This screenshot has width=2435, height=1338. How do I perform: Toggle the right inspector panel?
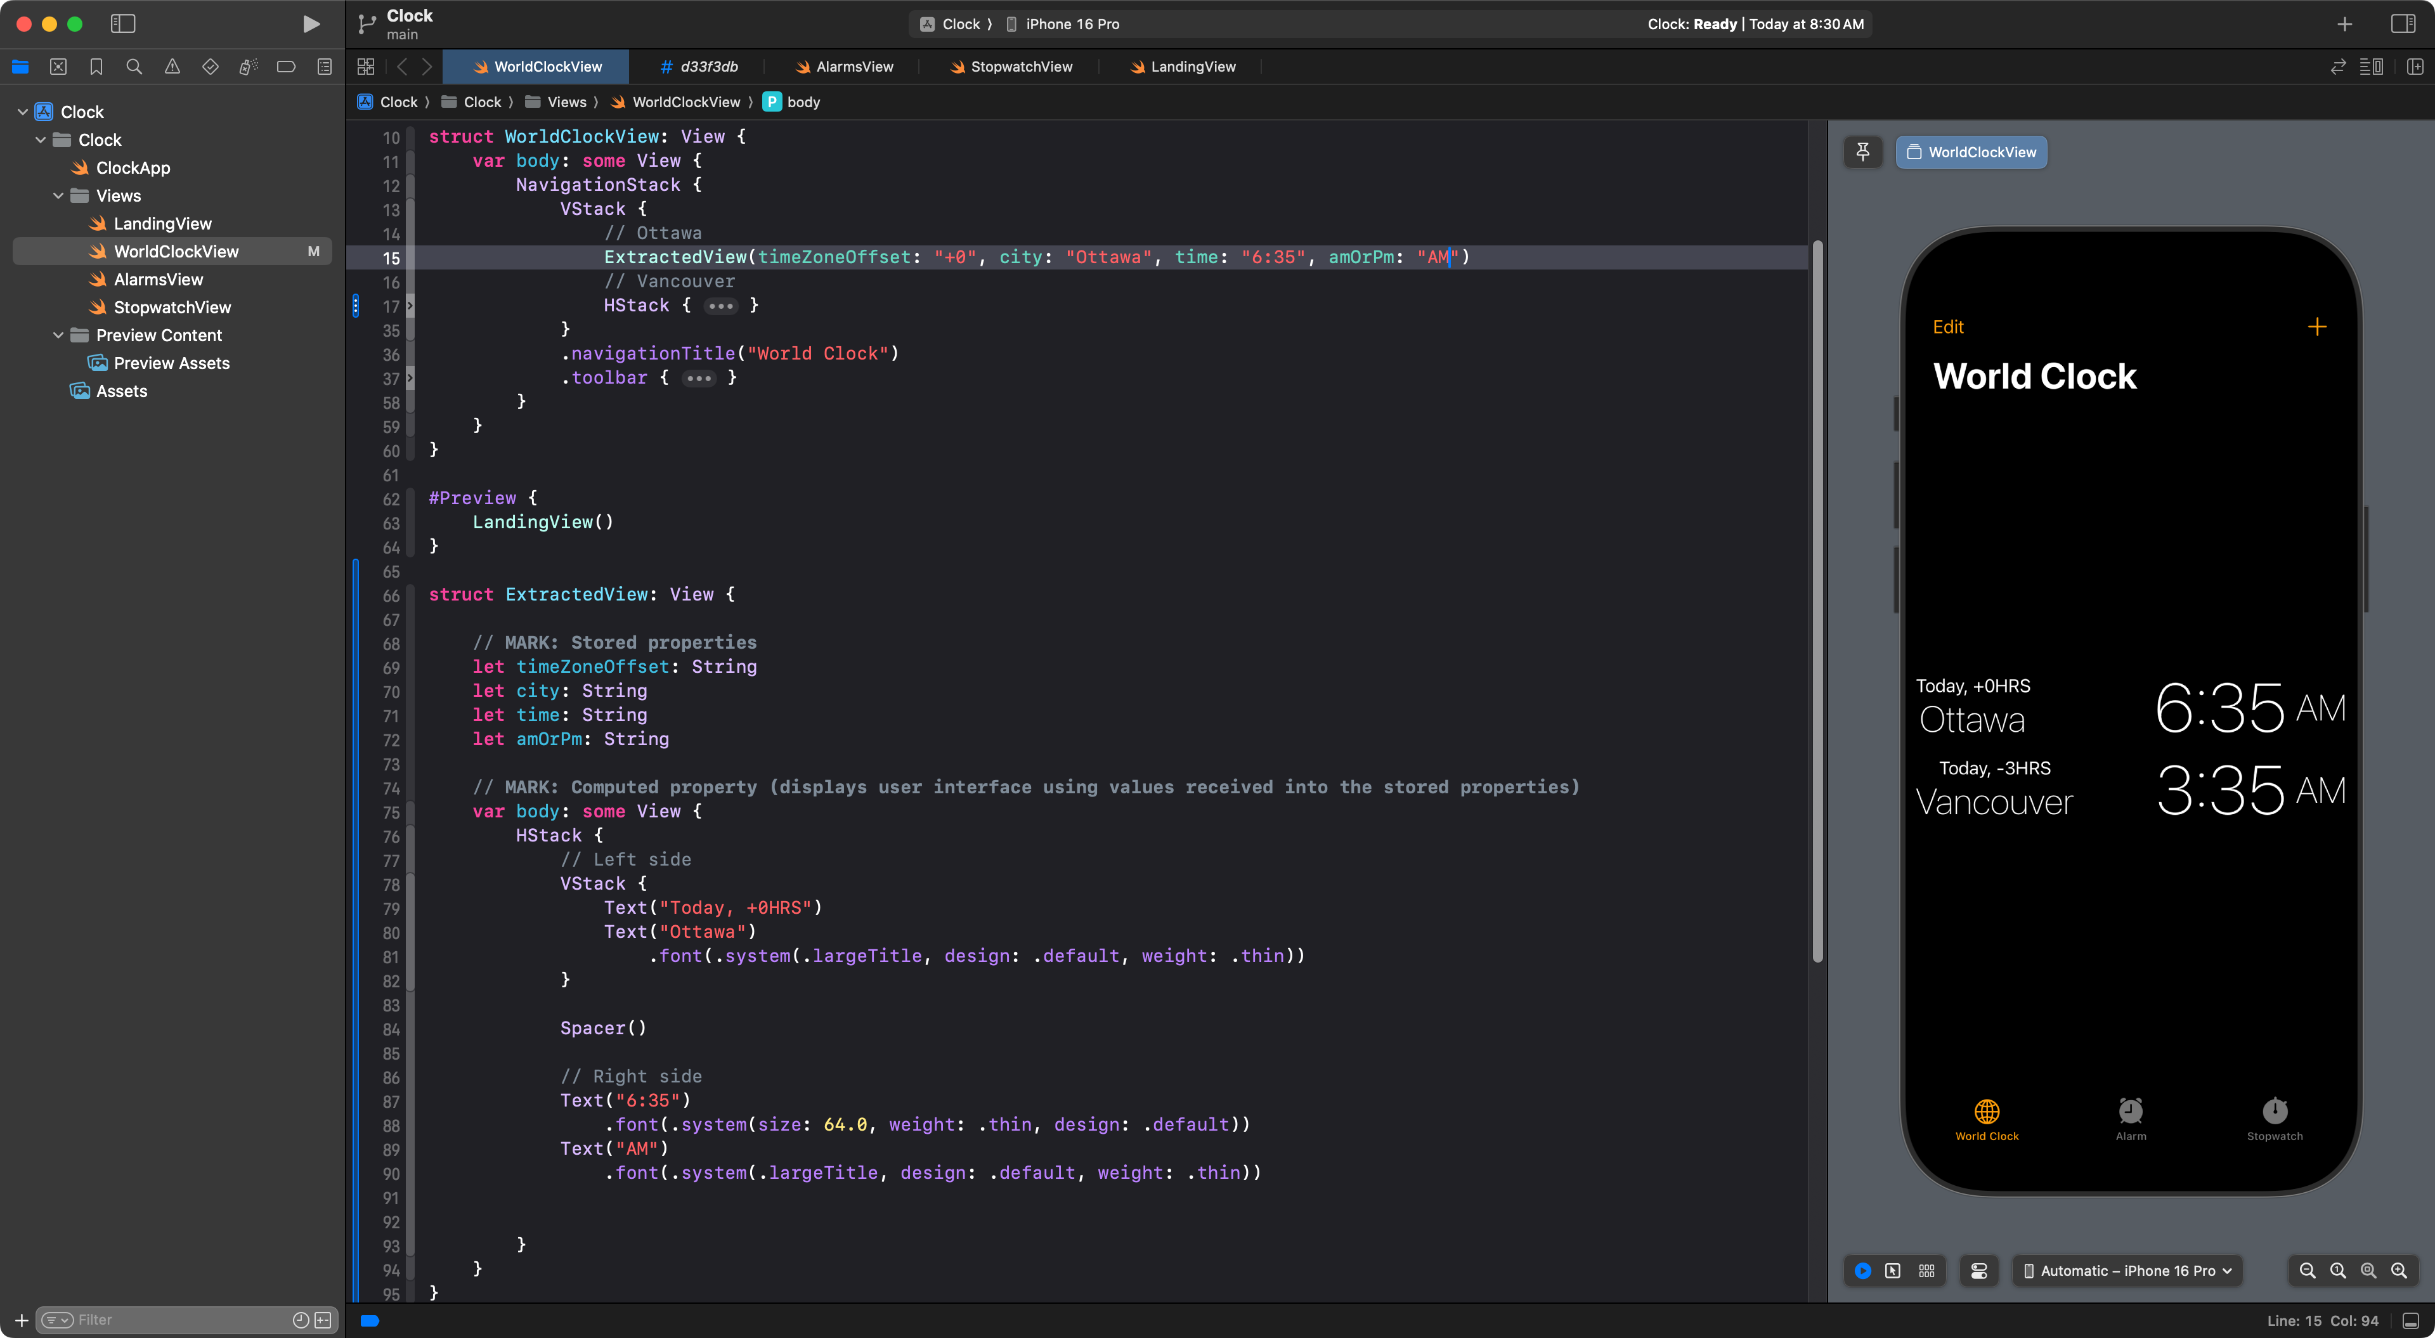(2403, 23)
